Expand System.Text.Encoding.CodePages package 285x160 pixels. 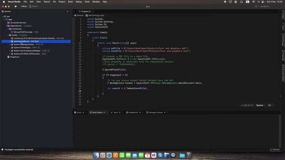tap(10, 51)
